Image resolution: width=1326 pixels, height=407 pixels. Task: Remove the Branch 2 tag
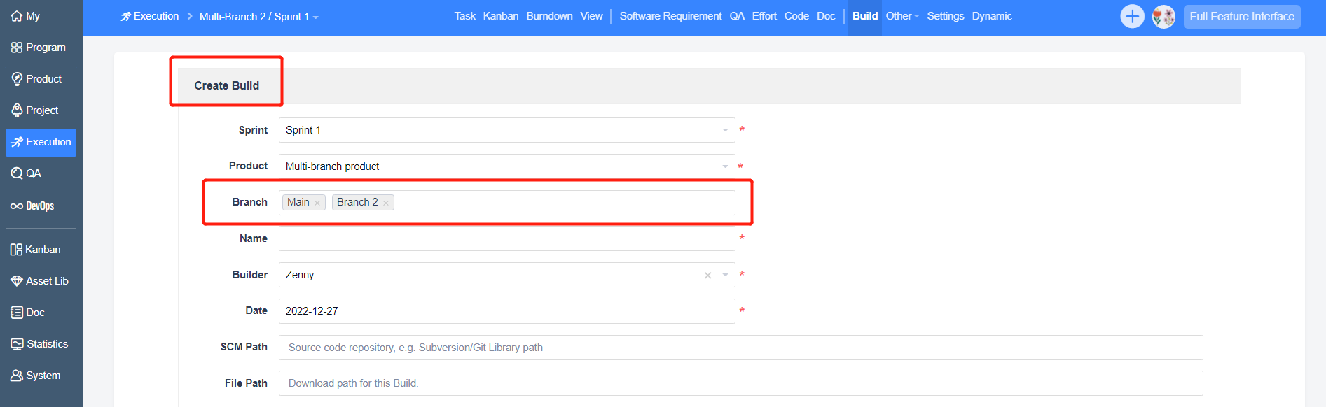(386, 203)
